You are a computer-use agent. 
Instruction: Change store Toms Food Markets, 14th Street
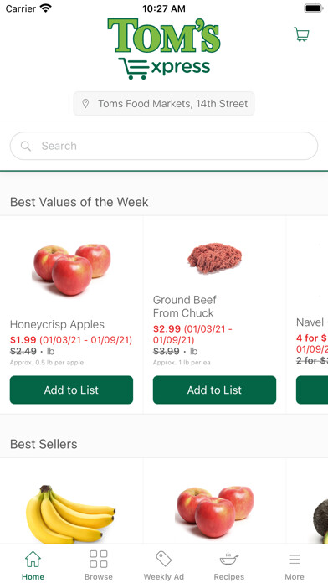164,103
